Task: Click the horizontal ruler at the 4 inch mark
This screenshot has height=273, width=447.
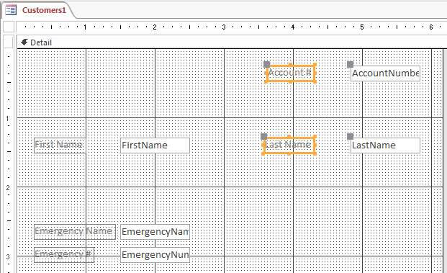Action: 293,27
